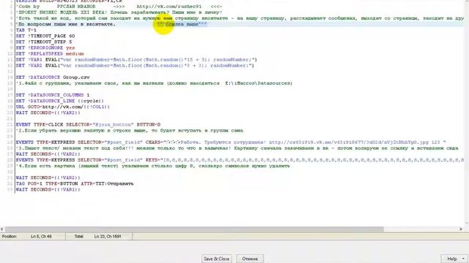Click comment line '3.Пишет текст'
Viewport: 469px width, 263px height.
pyautogui.click(x=237, y=148)
